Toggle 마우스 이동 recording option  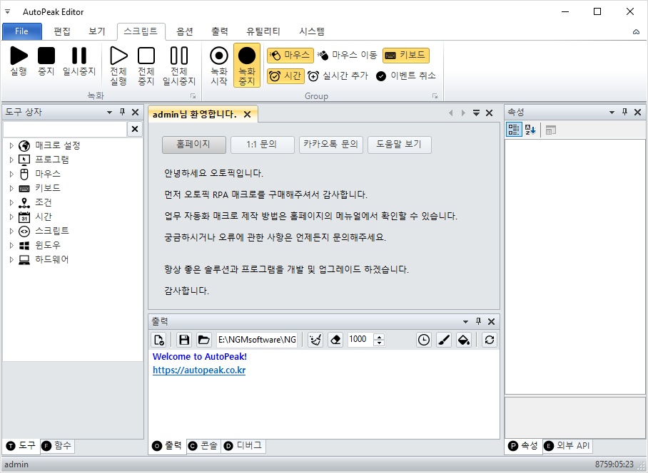coord(347,55)
